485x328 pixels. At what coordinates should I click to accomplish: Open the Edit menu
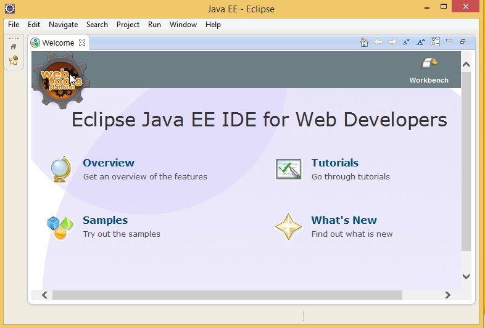34,25
